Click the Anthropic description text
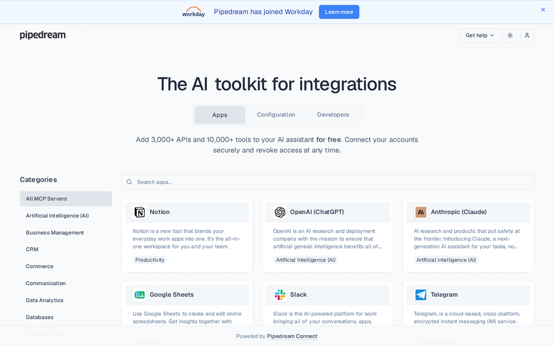Viewport: 554px width, 346px height. pyautogui.click(x=467, y=239)
